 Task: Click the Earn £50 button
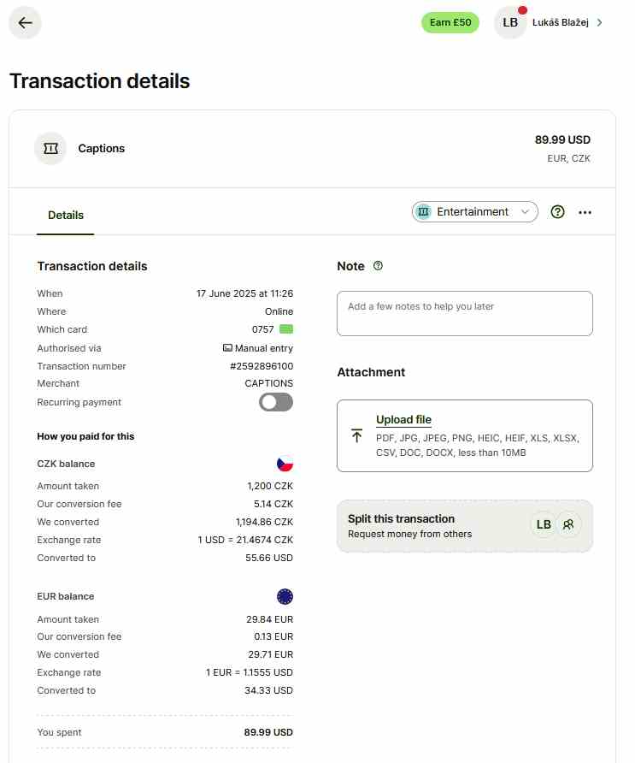[450, 23]
